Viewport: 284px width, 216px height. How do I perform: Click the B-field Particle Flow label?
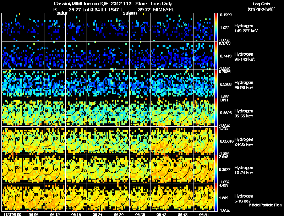pos(265,205)
